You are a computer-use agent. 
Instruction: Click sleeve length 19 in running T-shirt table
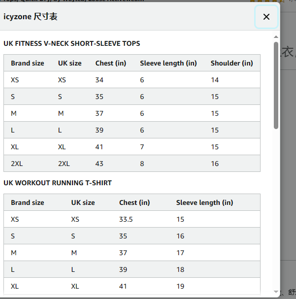180,286
